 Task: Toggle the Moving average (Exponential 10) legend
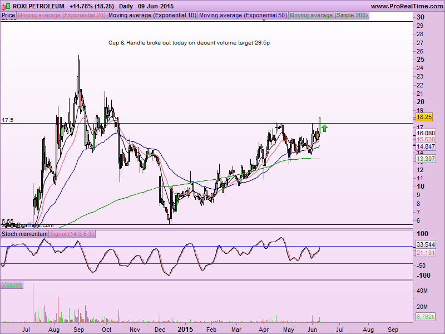152,16
